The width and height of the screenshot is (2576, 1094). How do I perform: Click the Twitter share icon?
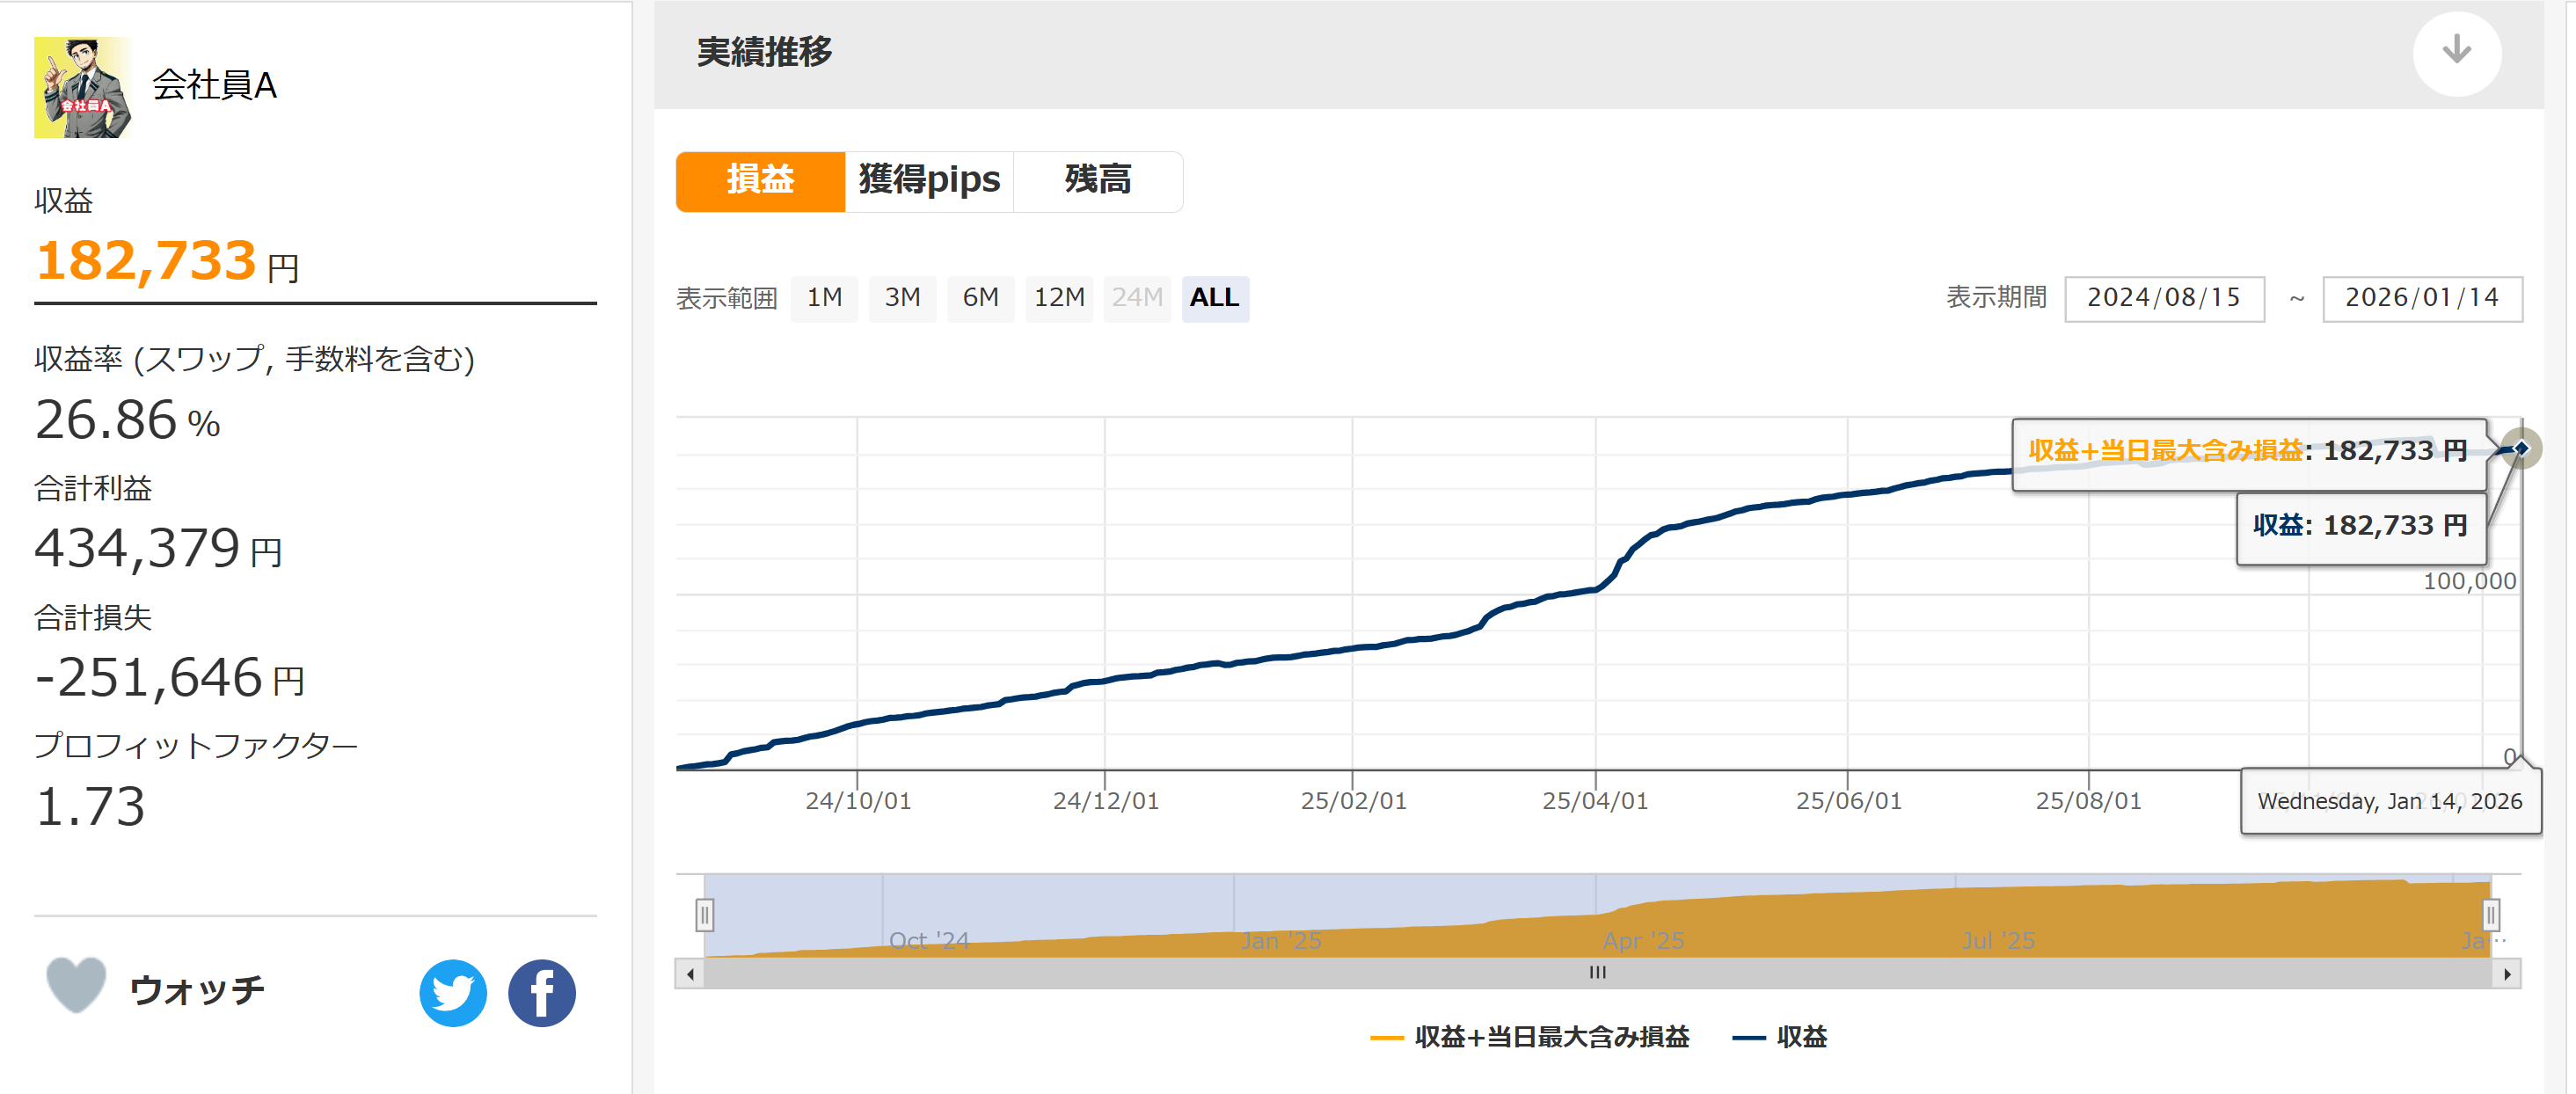453,992
